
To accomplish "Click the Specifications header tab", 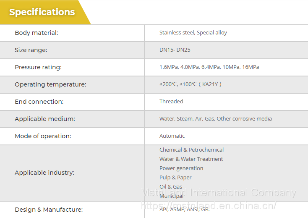I will [42, 12].
